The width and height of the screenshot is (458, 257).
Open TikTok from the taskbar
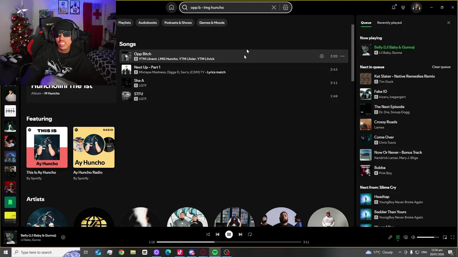point(180,252)
